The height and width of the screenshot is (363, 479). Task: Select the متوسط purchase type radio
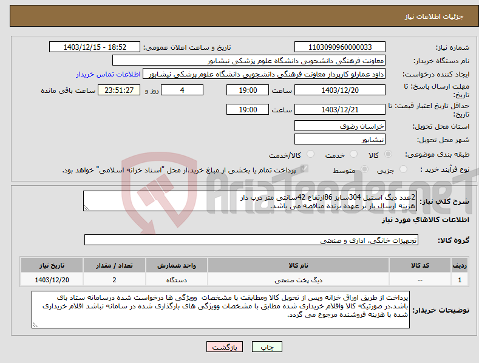click(x=364, y=169)
